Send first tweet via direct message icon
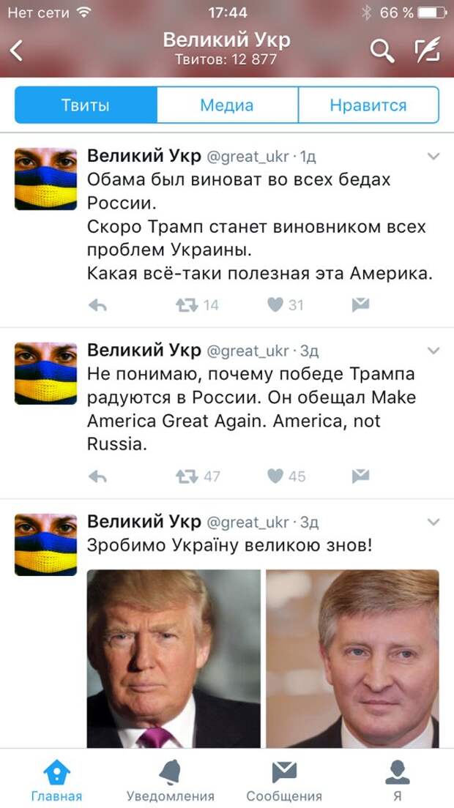This screenshot has width=454, height=808. (x=361, y=306)
